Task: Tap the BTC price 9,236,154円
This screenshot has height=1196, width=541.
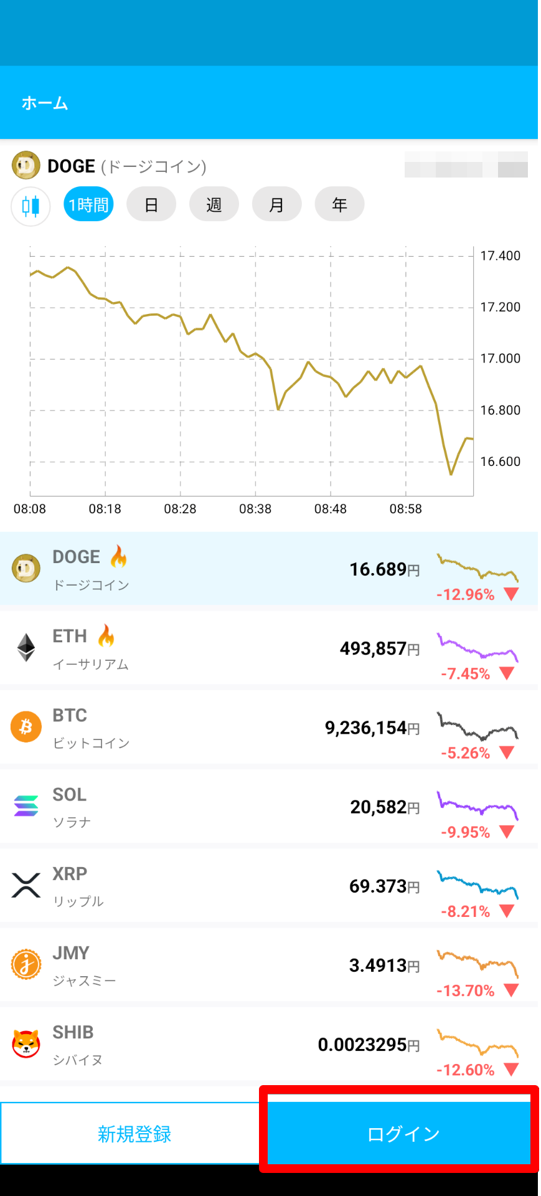Action: [372, 728]
